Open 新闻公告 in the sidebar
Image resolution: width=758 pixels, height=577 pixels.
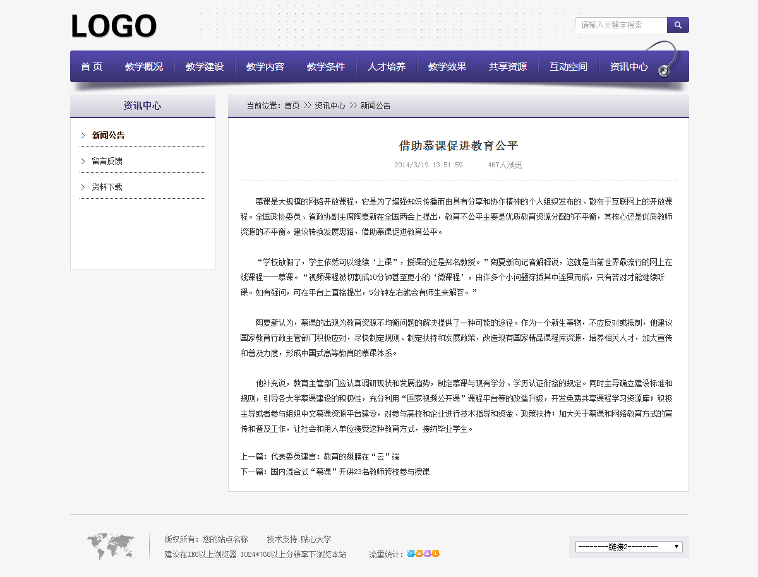click(108, 135)
